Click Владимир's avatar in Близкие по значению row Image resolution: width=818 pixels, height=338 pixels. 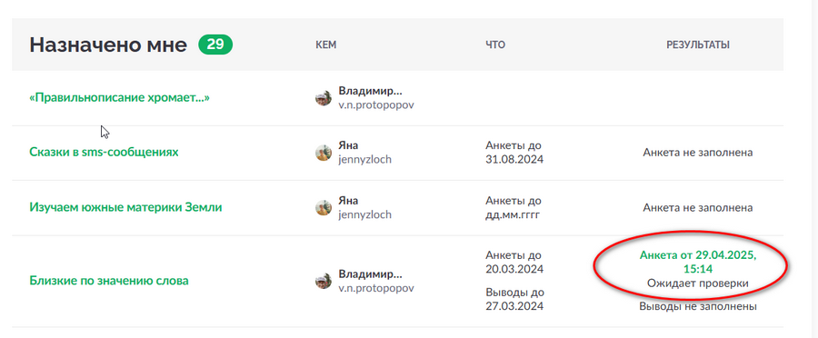(x=324, y=281)
